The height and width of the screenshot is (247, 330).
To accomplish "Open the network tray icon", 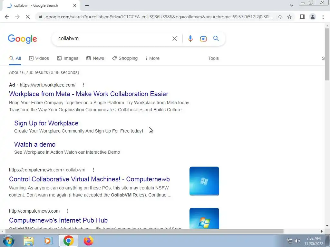I will coord(290,241).
